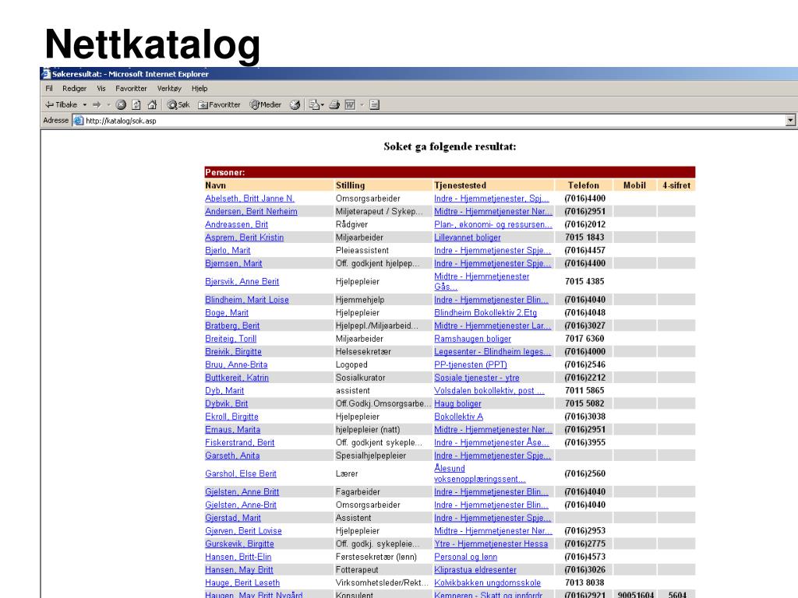The height and width of the screenshot is (598, 798).
Task: Open Bjørsvik, Anne Berit link
Action: [x=242, y=282]
